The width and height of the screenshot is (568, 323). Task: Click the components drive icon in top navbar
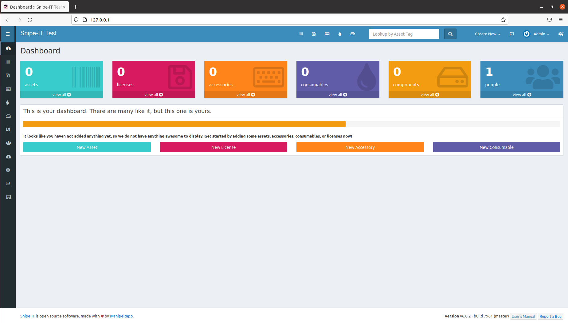click(x=353, y=34)
